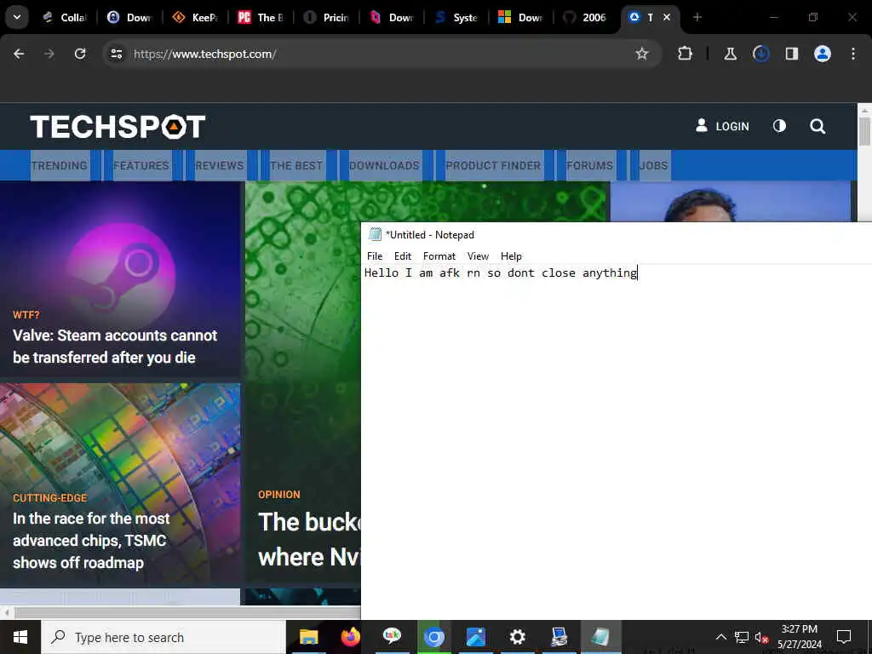Toggle TechSpot dark mode contrast icon
Screen dimensions: 872x654
(779, 126)
